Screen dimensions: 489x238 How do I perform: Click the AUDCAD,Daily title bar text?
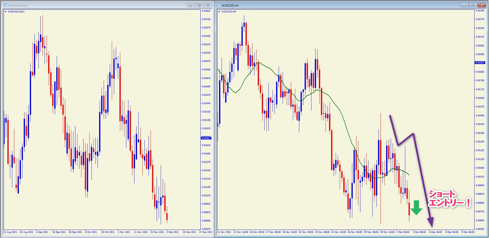point(18,5)
